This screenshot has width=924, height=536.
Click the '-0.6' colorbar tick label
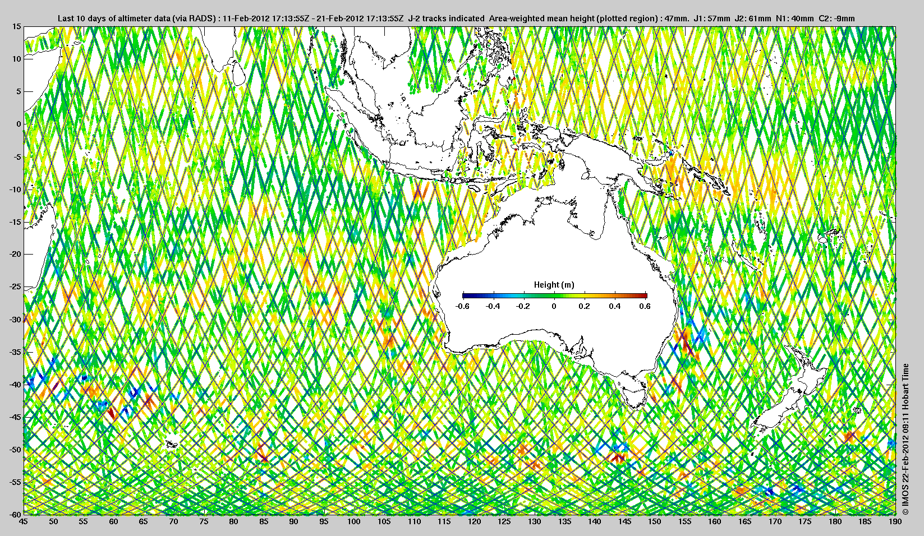(x=463, y=306)
